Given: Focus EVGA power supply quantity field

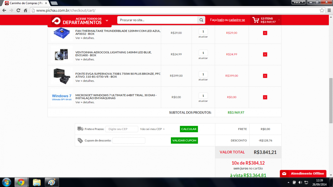Looking at the screenshot, I should tap(203, 74).
